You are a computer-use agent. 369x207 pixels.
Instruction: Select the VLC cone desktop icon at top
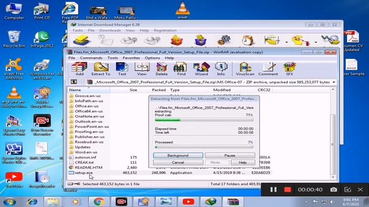coord(183,10)
